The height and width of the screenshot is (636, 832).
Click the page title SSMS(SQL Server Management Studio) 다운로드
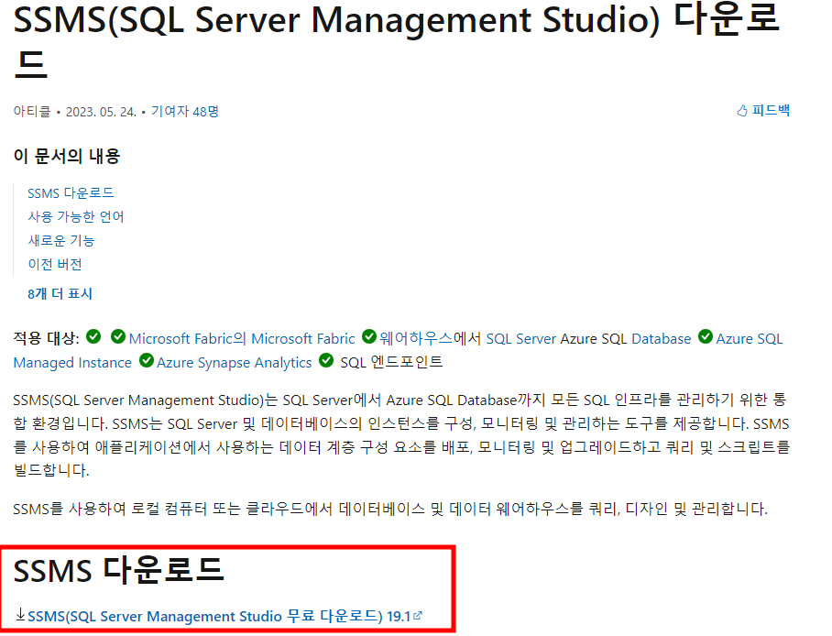click(x=396, y=39)
